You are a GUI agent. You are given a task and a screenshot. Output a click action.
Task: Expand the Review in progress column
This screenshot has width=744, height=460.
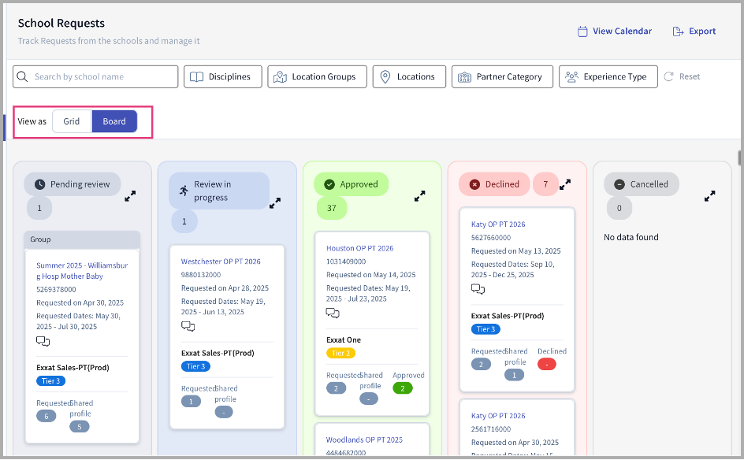coord(275,203)
